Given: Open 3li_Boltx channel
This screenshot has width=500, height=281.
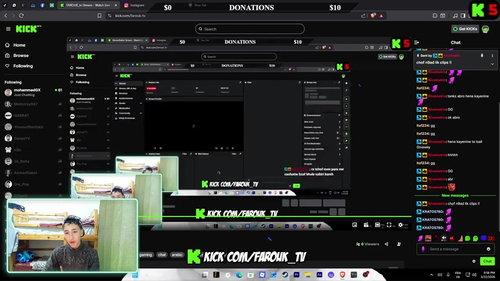Looking at the screenshot, I should pyautogui.click(x=33, y=161).
